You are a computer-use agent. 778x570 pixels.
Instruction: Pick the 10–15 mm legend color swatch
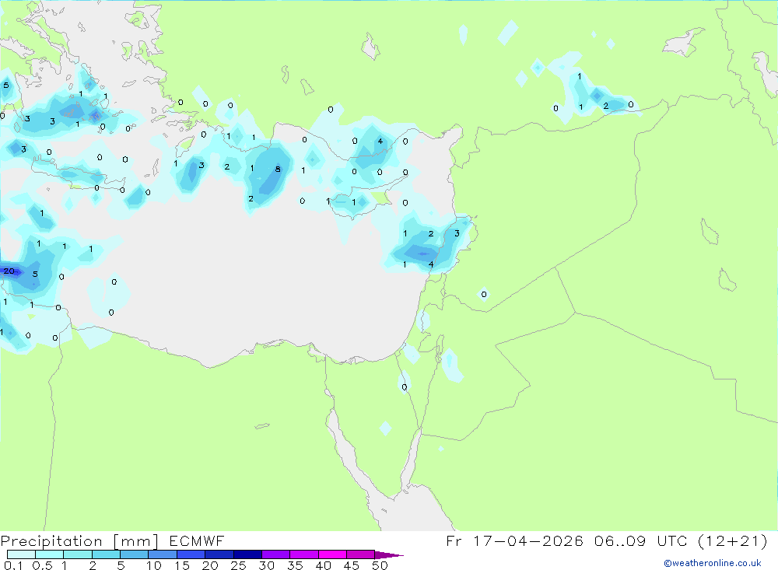click(x=163, y=554)
